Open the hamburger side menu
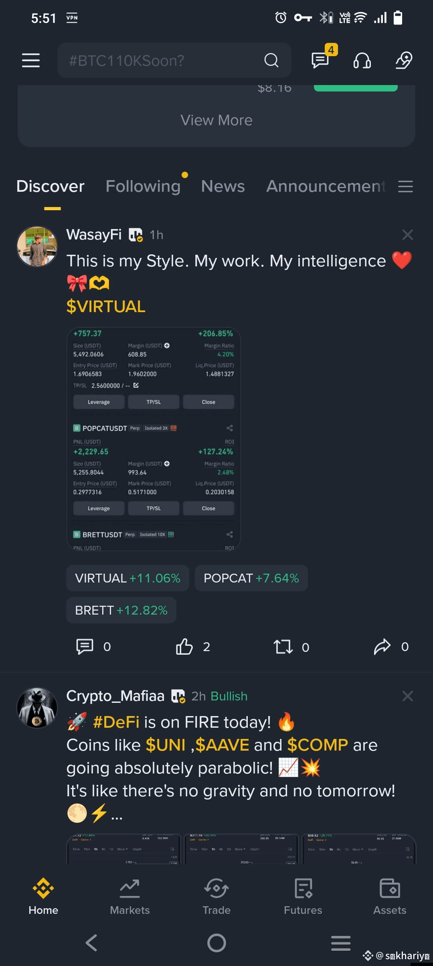Screen dimensions: 433x966 [31, 60]
